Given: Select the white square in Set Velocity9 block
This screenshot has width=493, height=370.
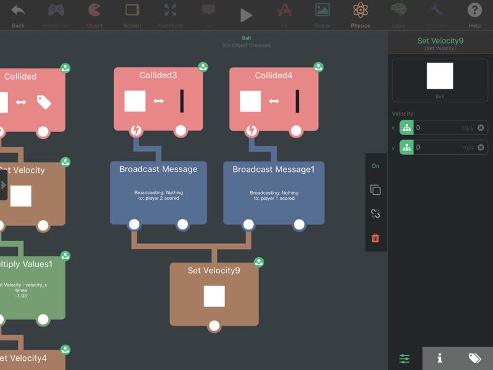Looking at the screenshot, I should [x=214, y=296].
